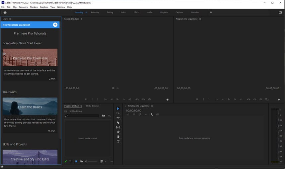Switch Project panel to freeform view
Image resolution: width=285 pixels, height=169 pixels.
pyautogui.click(x=81, y=161)
